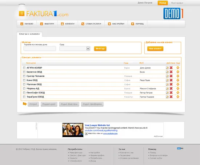Image resolution: width=200 pixels, height=165 pixels.
Task: Click the Издай фактура button
Action: pyautogui.click(x=69, y=104)
